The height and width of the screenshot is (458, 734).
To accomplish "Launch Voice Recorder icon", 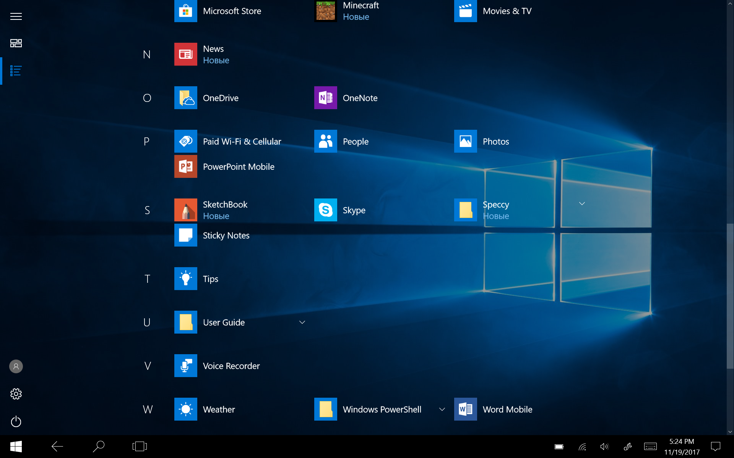I will [186, 366].
